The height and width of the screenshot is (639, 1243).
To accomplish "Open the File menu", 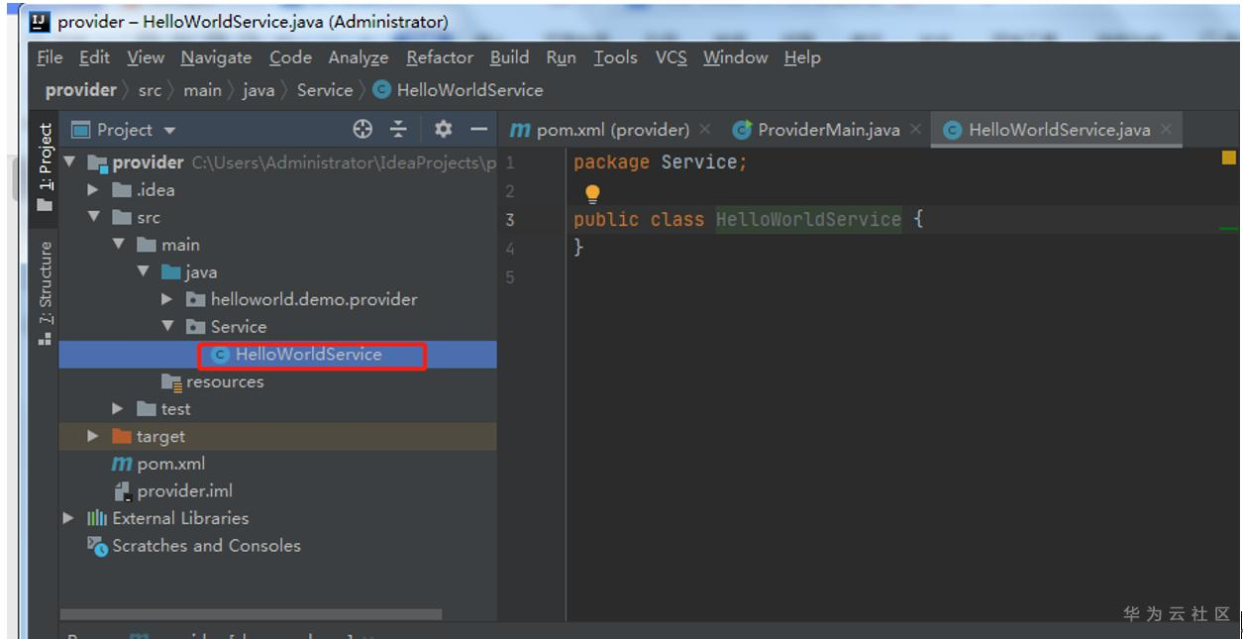I will pos(50,57).
